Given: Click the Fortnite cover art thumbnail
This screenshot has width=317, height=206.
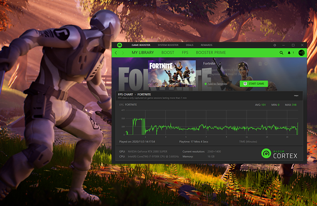Looking at the screenshot, I should tap(172, 74).
